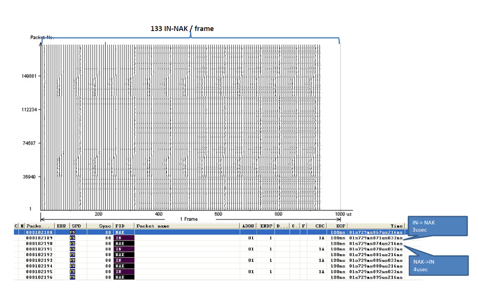Screen dimensions: 478x292
Task: Click timestamp 01s729ms071us033ns
Action: (x=376, y=238)
